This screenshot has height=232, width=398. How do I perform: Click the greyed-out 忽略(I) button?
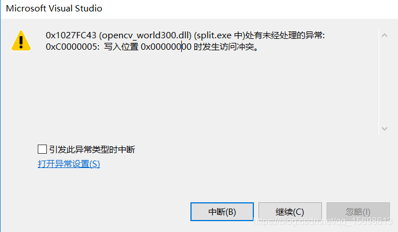click(x=358, y=212)
